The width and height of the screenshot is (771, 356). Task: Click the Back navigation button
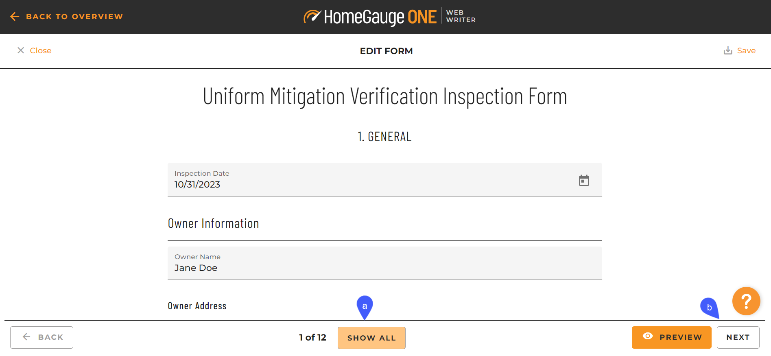pyautogui.click(x=41, y=337)
